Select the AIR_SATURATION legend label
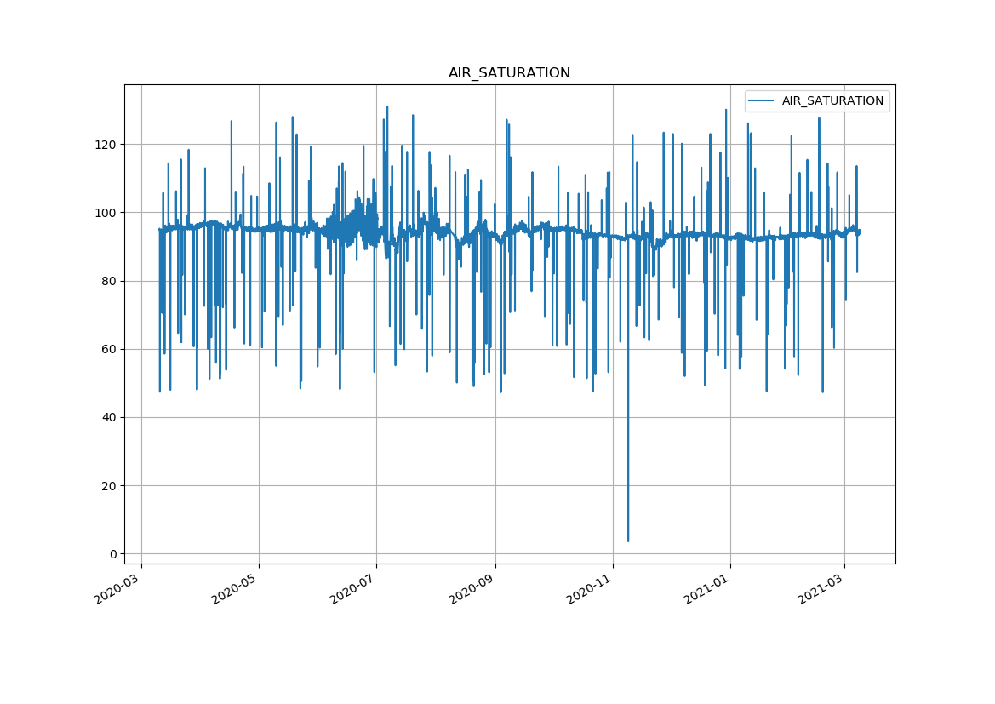The width and height of the screenshot is (995, 704). [x=832, y=101]
